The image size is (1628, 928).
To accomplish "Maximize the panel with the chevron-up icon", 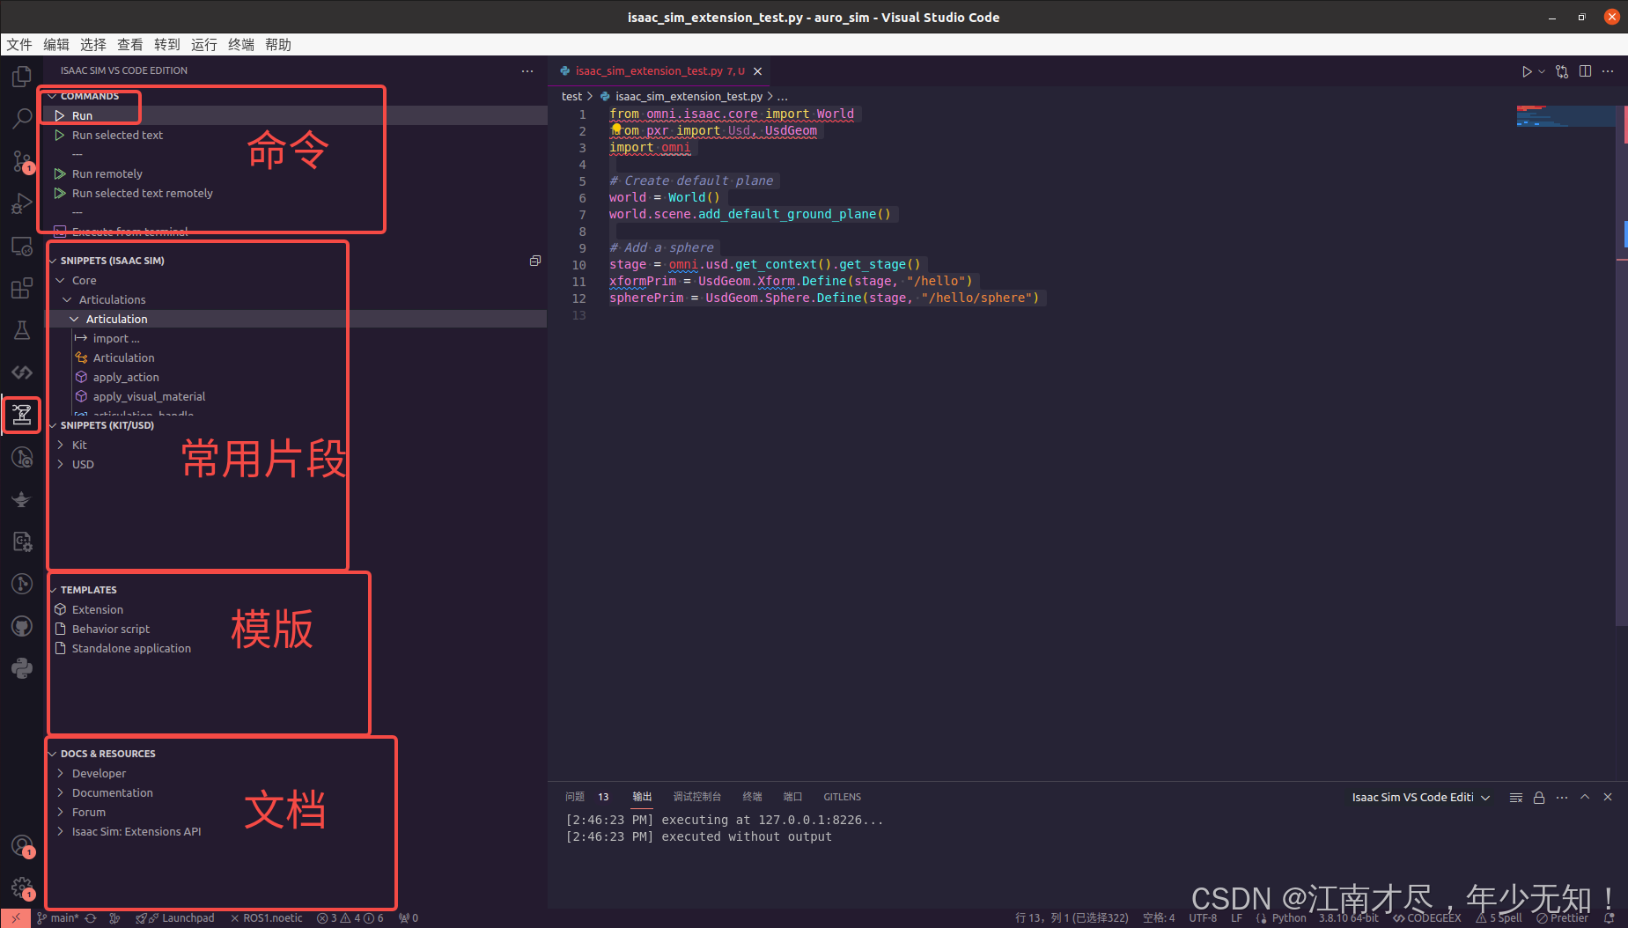I will (1585, 797).
